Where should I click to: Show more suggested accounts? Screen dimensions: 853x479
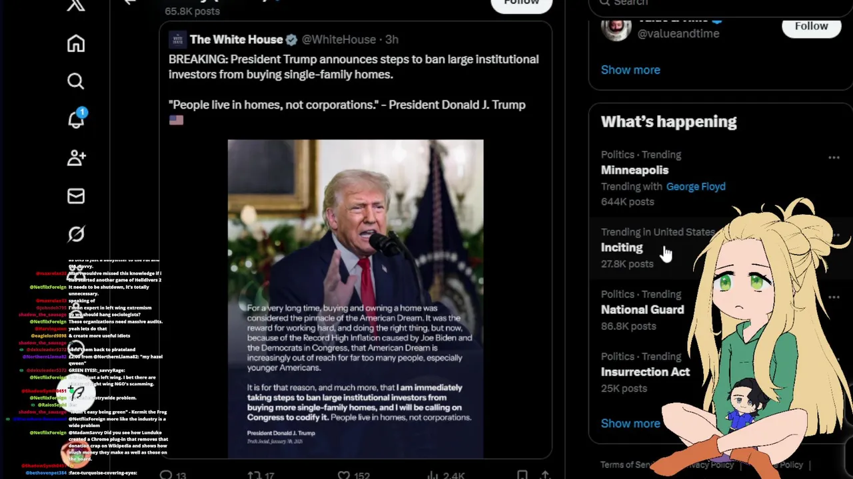click(x=630, y=70)
